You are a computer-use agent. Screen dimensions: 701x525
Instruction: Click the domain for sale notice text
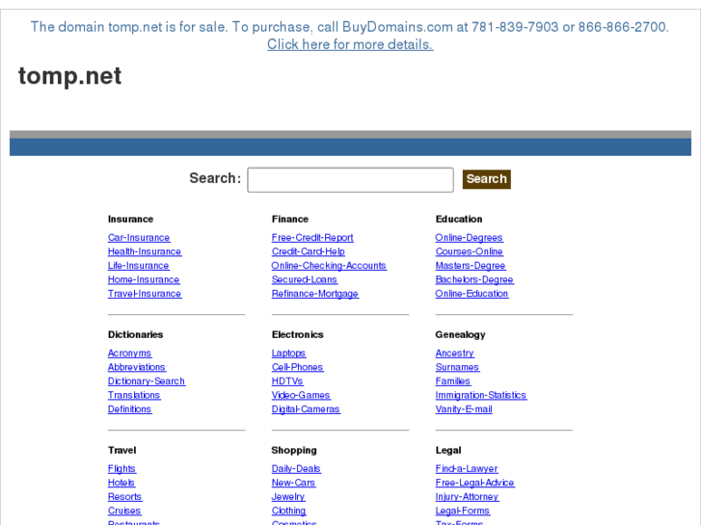point(350,27)
